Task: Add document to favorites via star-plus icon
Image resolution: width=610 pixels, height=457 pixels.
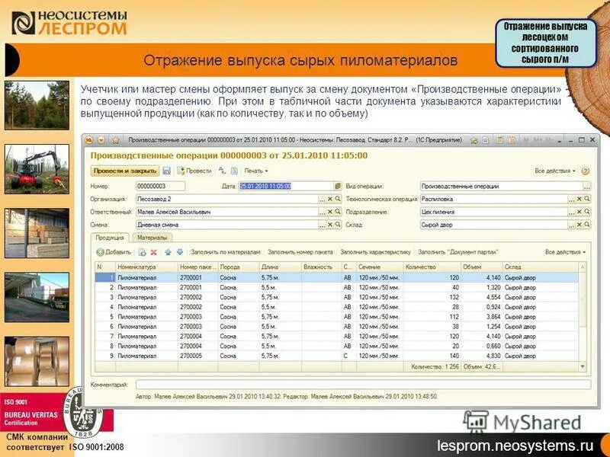Action: pyautogui.click(x=474, y=140)
